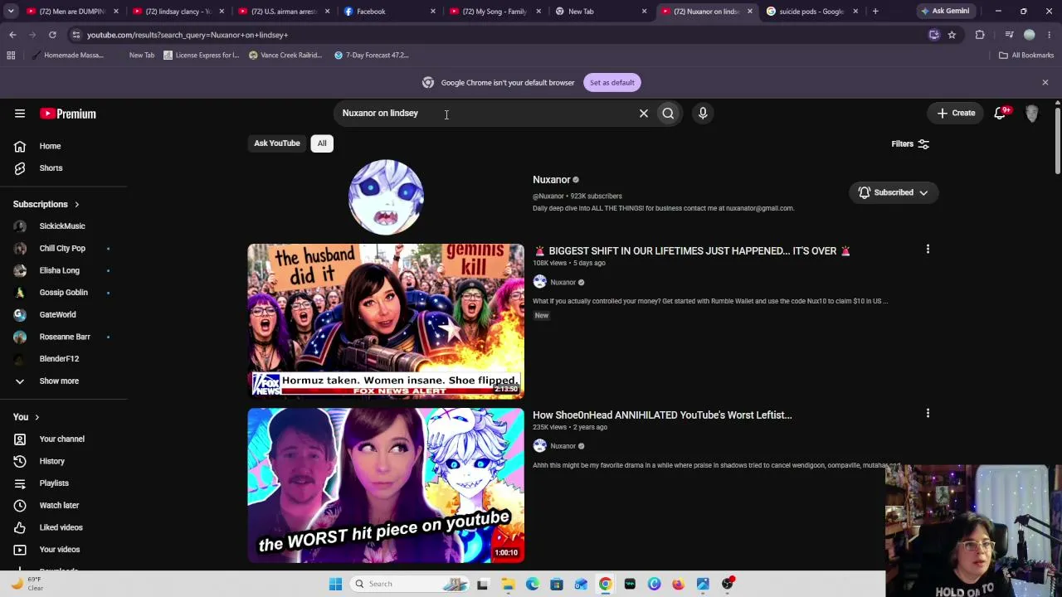The height and width of the screenshot is (597, 1062).
Task: Expand the Subscriptions section heading
Action: tap(46, 204)
